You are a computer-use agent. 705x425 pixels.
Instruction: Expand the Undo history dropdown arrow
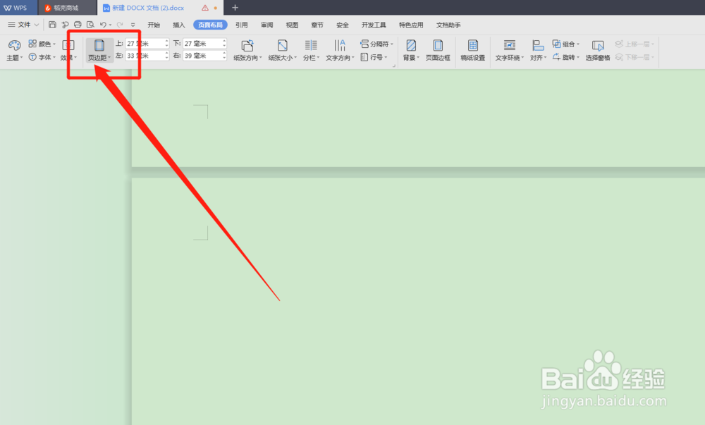[x=110, y=25]
